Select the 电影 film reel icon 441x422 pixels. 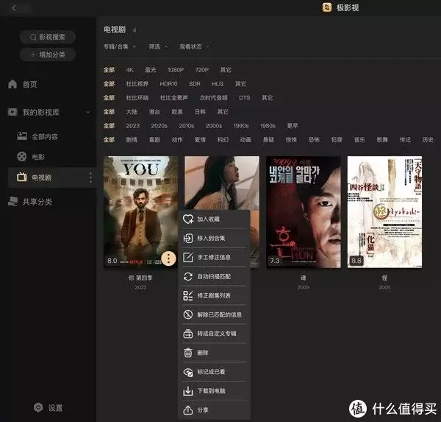pos(22,156)
